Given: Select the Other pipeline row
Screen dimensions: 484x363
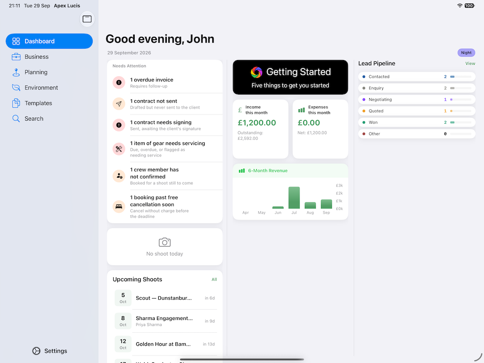Looking at the screenshot, I should click(x=417, y=134).
